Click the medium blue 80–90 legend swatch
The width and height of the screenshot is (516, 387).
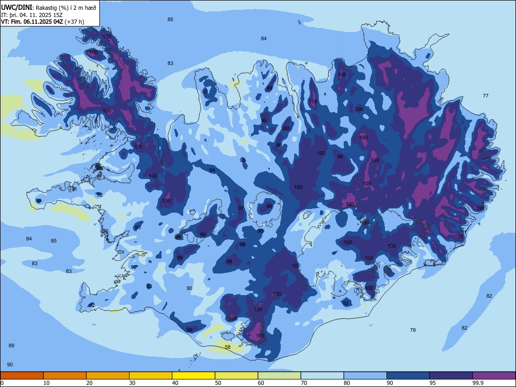(x=365, y=376)
